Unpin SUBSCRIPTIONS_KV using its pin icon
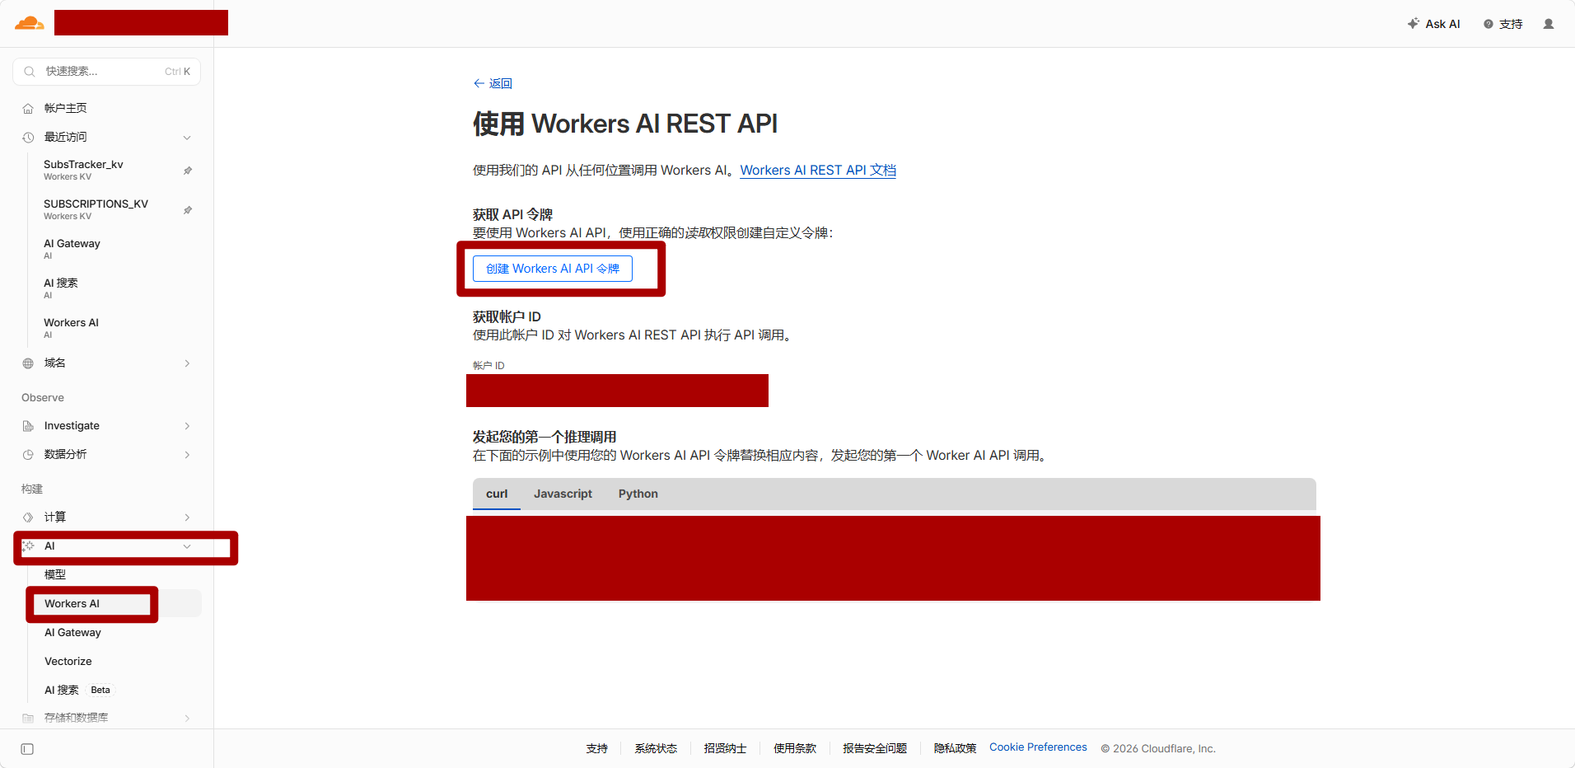1575x768 pixels. (188, 210)
